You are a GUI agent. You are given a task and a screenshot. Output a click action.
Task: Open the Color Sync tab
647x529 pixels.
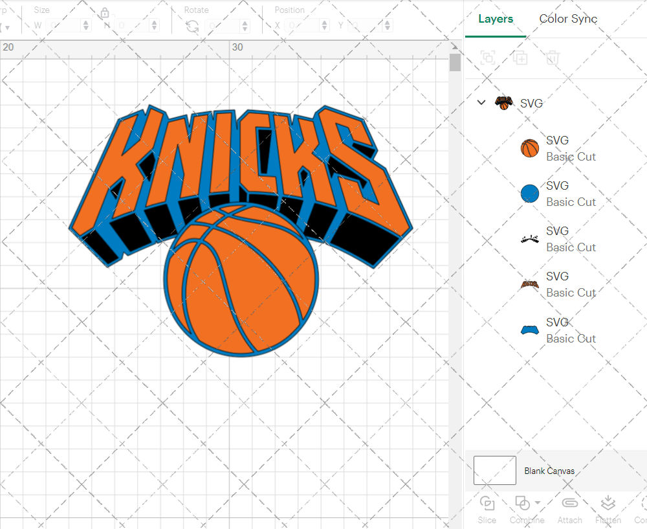tap(568, 19)
